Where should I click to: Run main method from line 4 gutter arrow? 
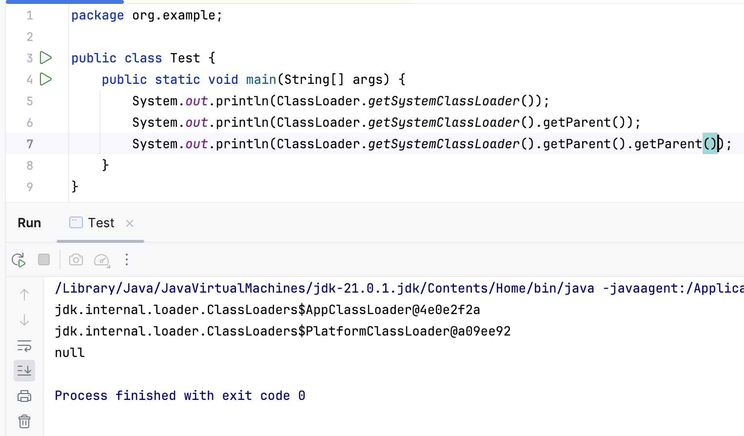46,79
